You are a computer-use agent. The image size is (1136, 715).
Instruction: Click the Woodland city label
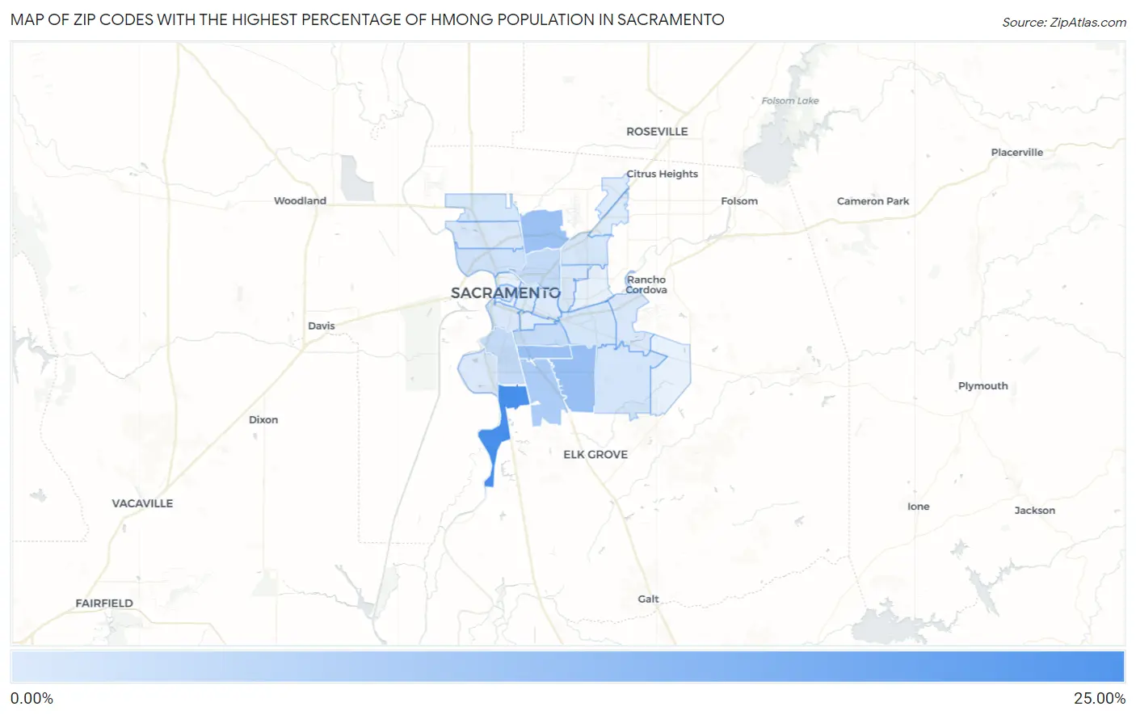click(x=300, y=201)
